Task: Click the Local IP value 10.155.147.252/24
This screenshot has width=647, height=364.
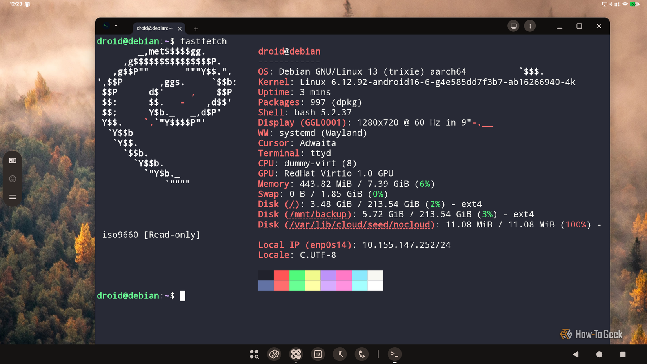Action: coord(406,245)
